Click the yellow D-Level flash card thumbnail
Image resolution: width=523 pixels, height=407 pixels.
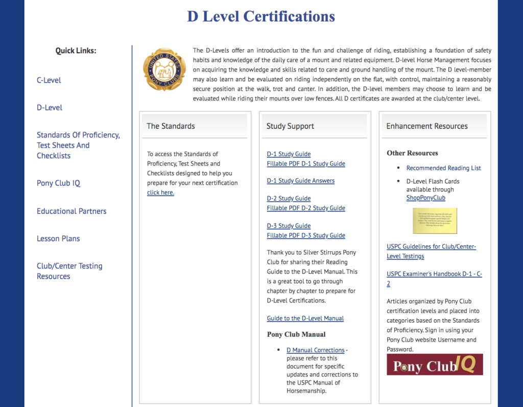[435, 221]
